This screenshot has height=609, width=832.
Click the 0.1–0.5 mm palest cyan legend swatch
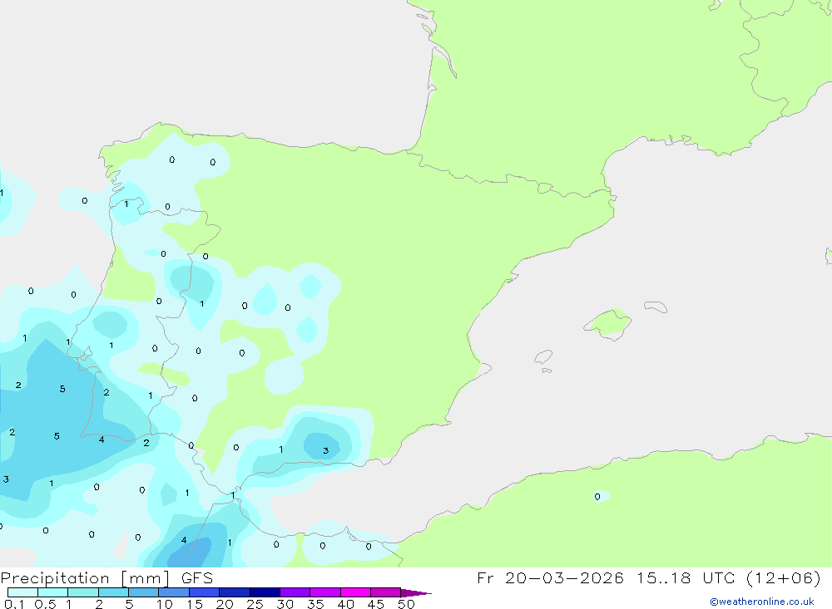click(x=22, y=592)
